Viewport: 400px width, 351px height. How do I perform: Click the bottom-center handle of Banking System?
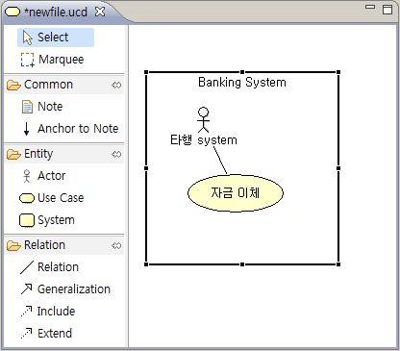point(242,264)
